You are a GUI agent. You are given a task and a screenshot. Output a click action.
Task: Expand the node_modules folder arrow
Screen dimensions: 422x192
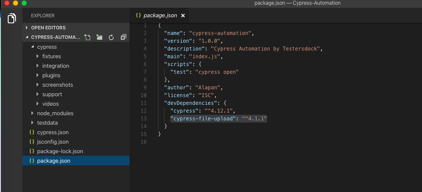pos(32,113)
